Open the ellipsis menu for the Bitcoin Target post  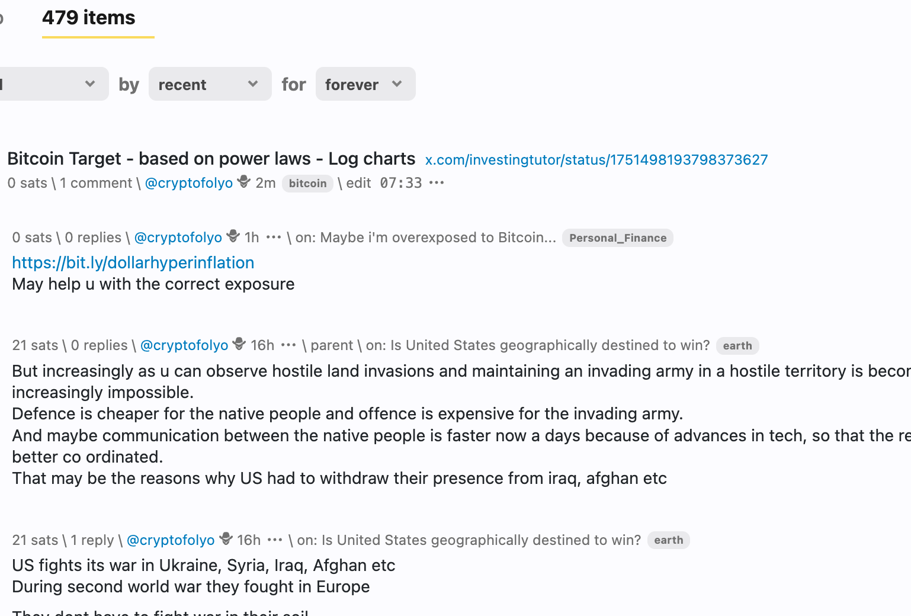tap(437, 183)
